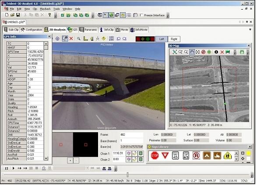Switch to the Configuration tab
This screenshot has height=185, width=257.
pos(32,30)
